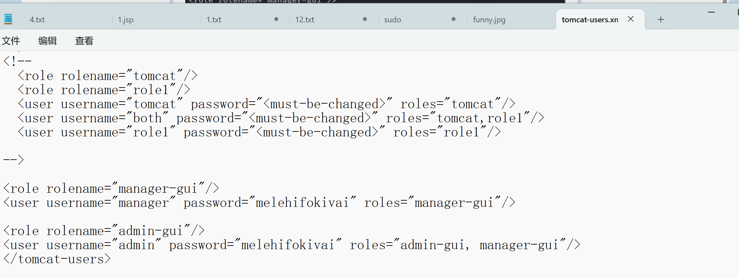Click the roles="admin-gui, manager-gui" attribute

(458, 245)
